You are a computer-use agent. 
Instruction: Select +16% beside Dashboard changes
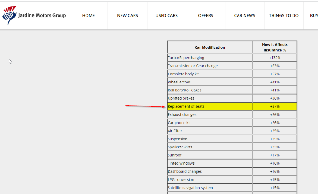point(275,171)
